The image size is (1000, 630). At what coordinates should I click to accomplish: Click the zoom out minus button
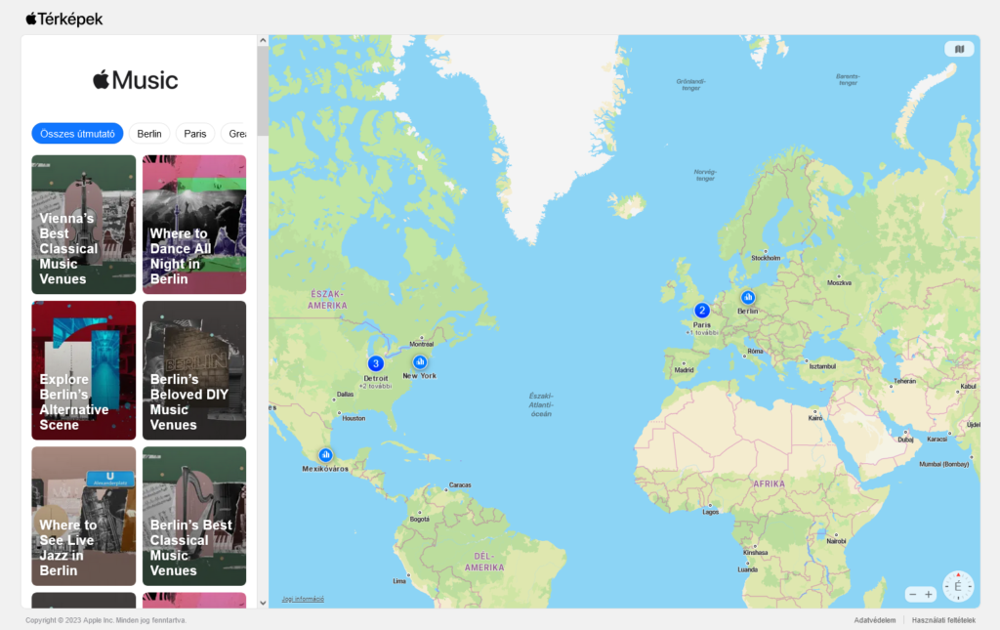click(912, 594)
